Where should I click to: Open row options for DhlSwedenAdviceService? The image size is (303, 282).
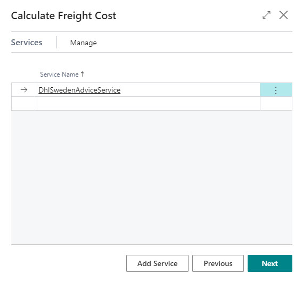coord(276,90)
